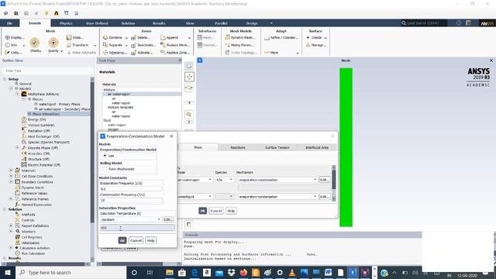
Task: Open Microsoft Word from the taskbar
Action: [328, 272]
